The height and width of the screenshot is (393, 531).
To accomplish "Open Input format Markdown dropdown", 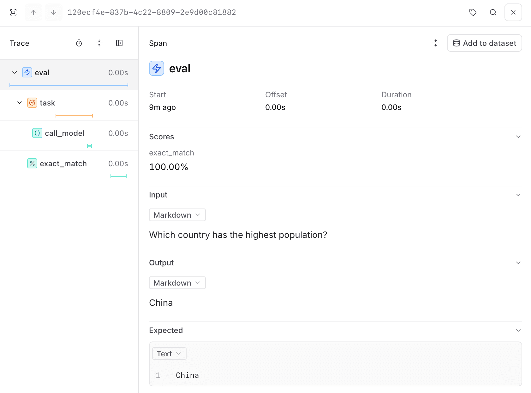I will point(177,215).
